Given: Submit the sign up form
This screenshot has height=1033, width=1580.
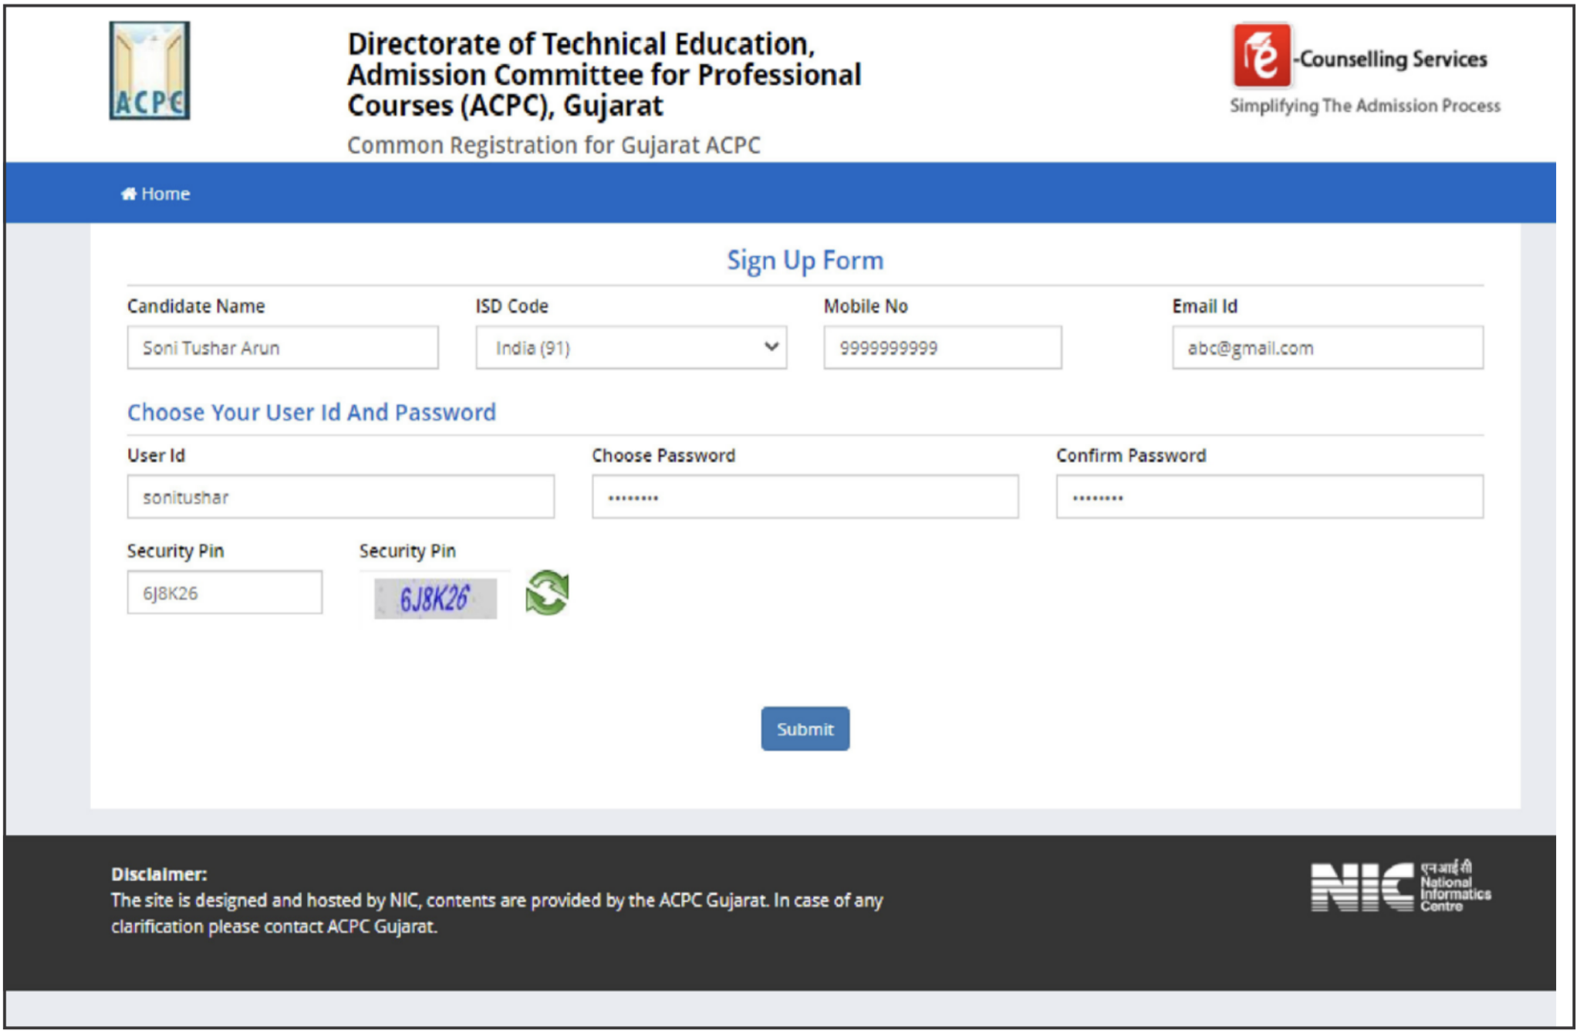Looking at the screenshot, I should click(805, 729).
